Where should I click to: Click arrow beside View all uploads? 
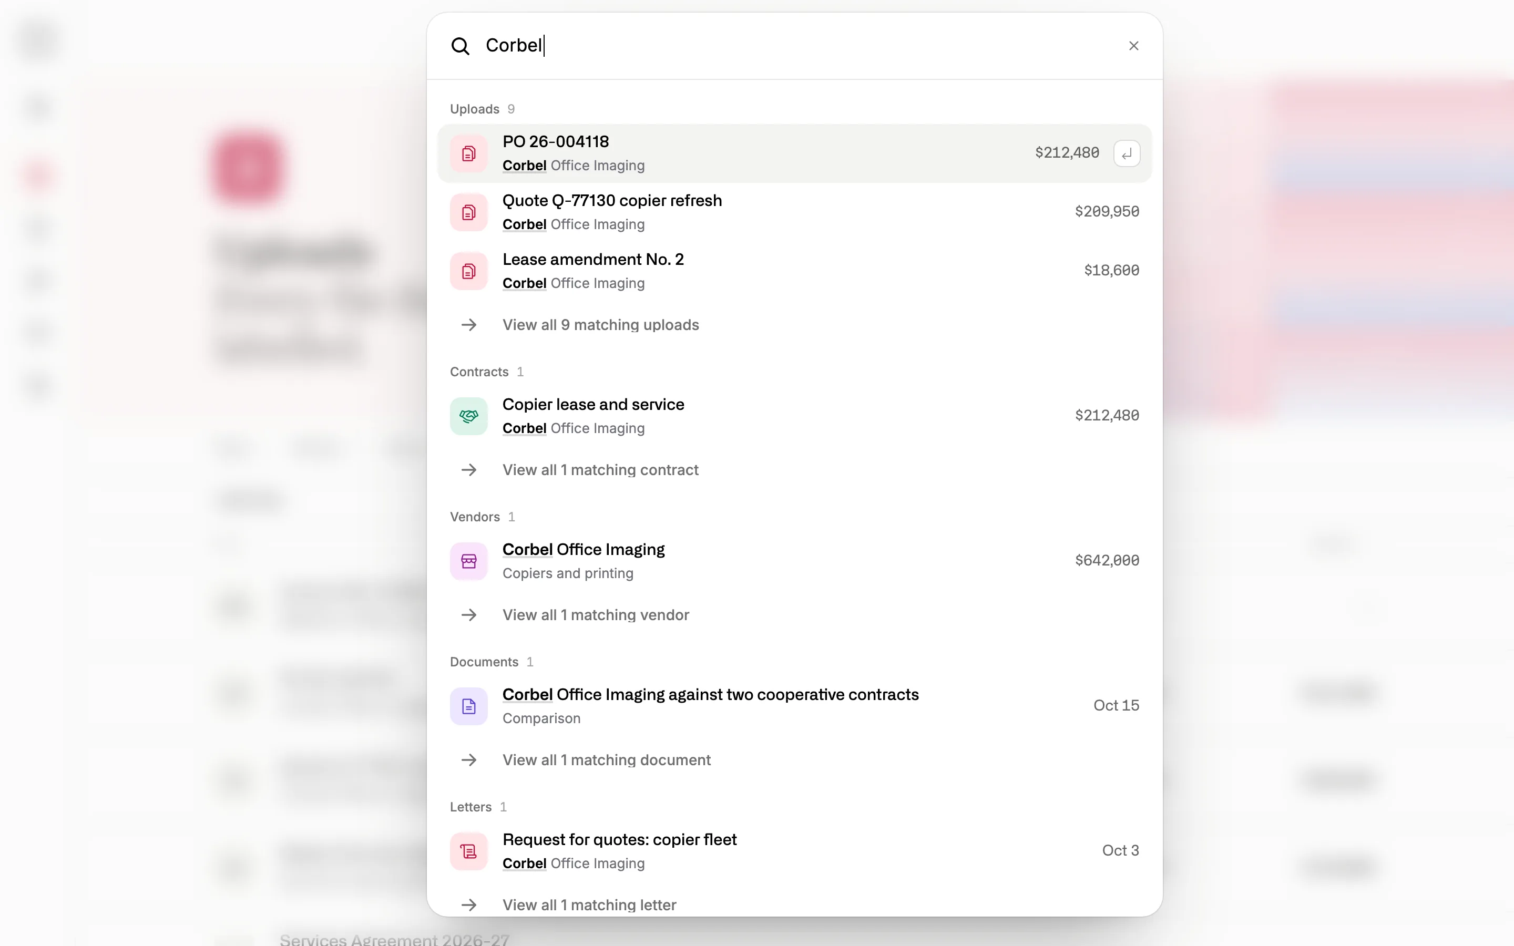pyautogui.click(x=468, y=325)
